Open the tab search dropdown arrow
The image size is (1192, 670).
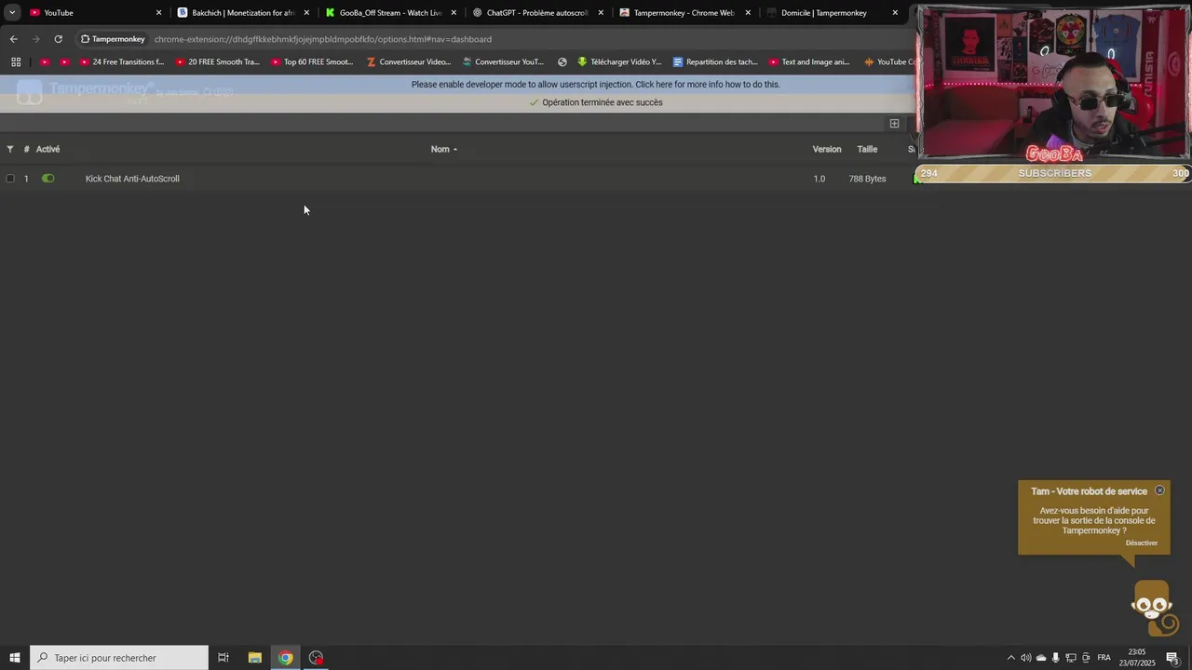point(12,13)
